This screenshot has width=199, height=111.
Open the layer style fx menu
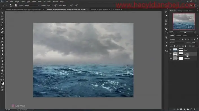pos(178,109)
